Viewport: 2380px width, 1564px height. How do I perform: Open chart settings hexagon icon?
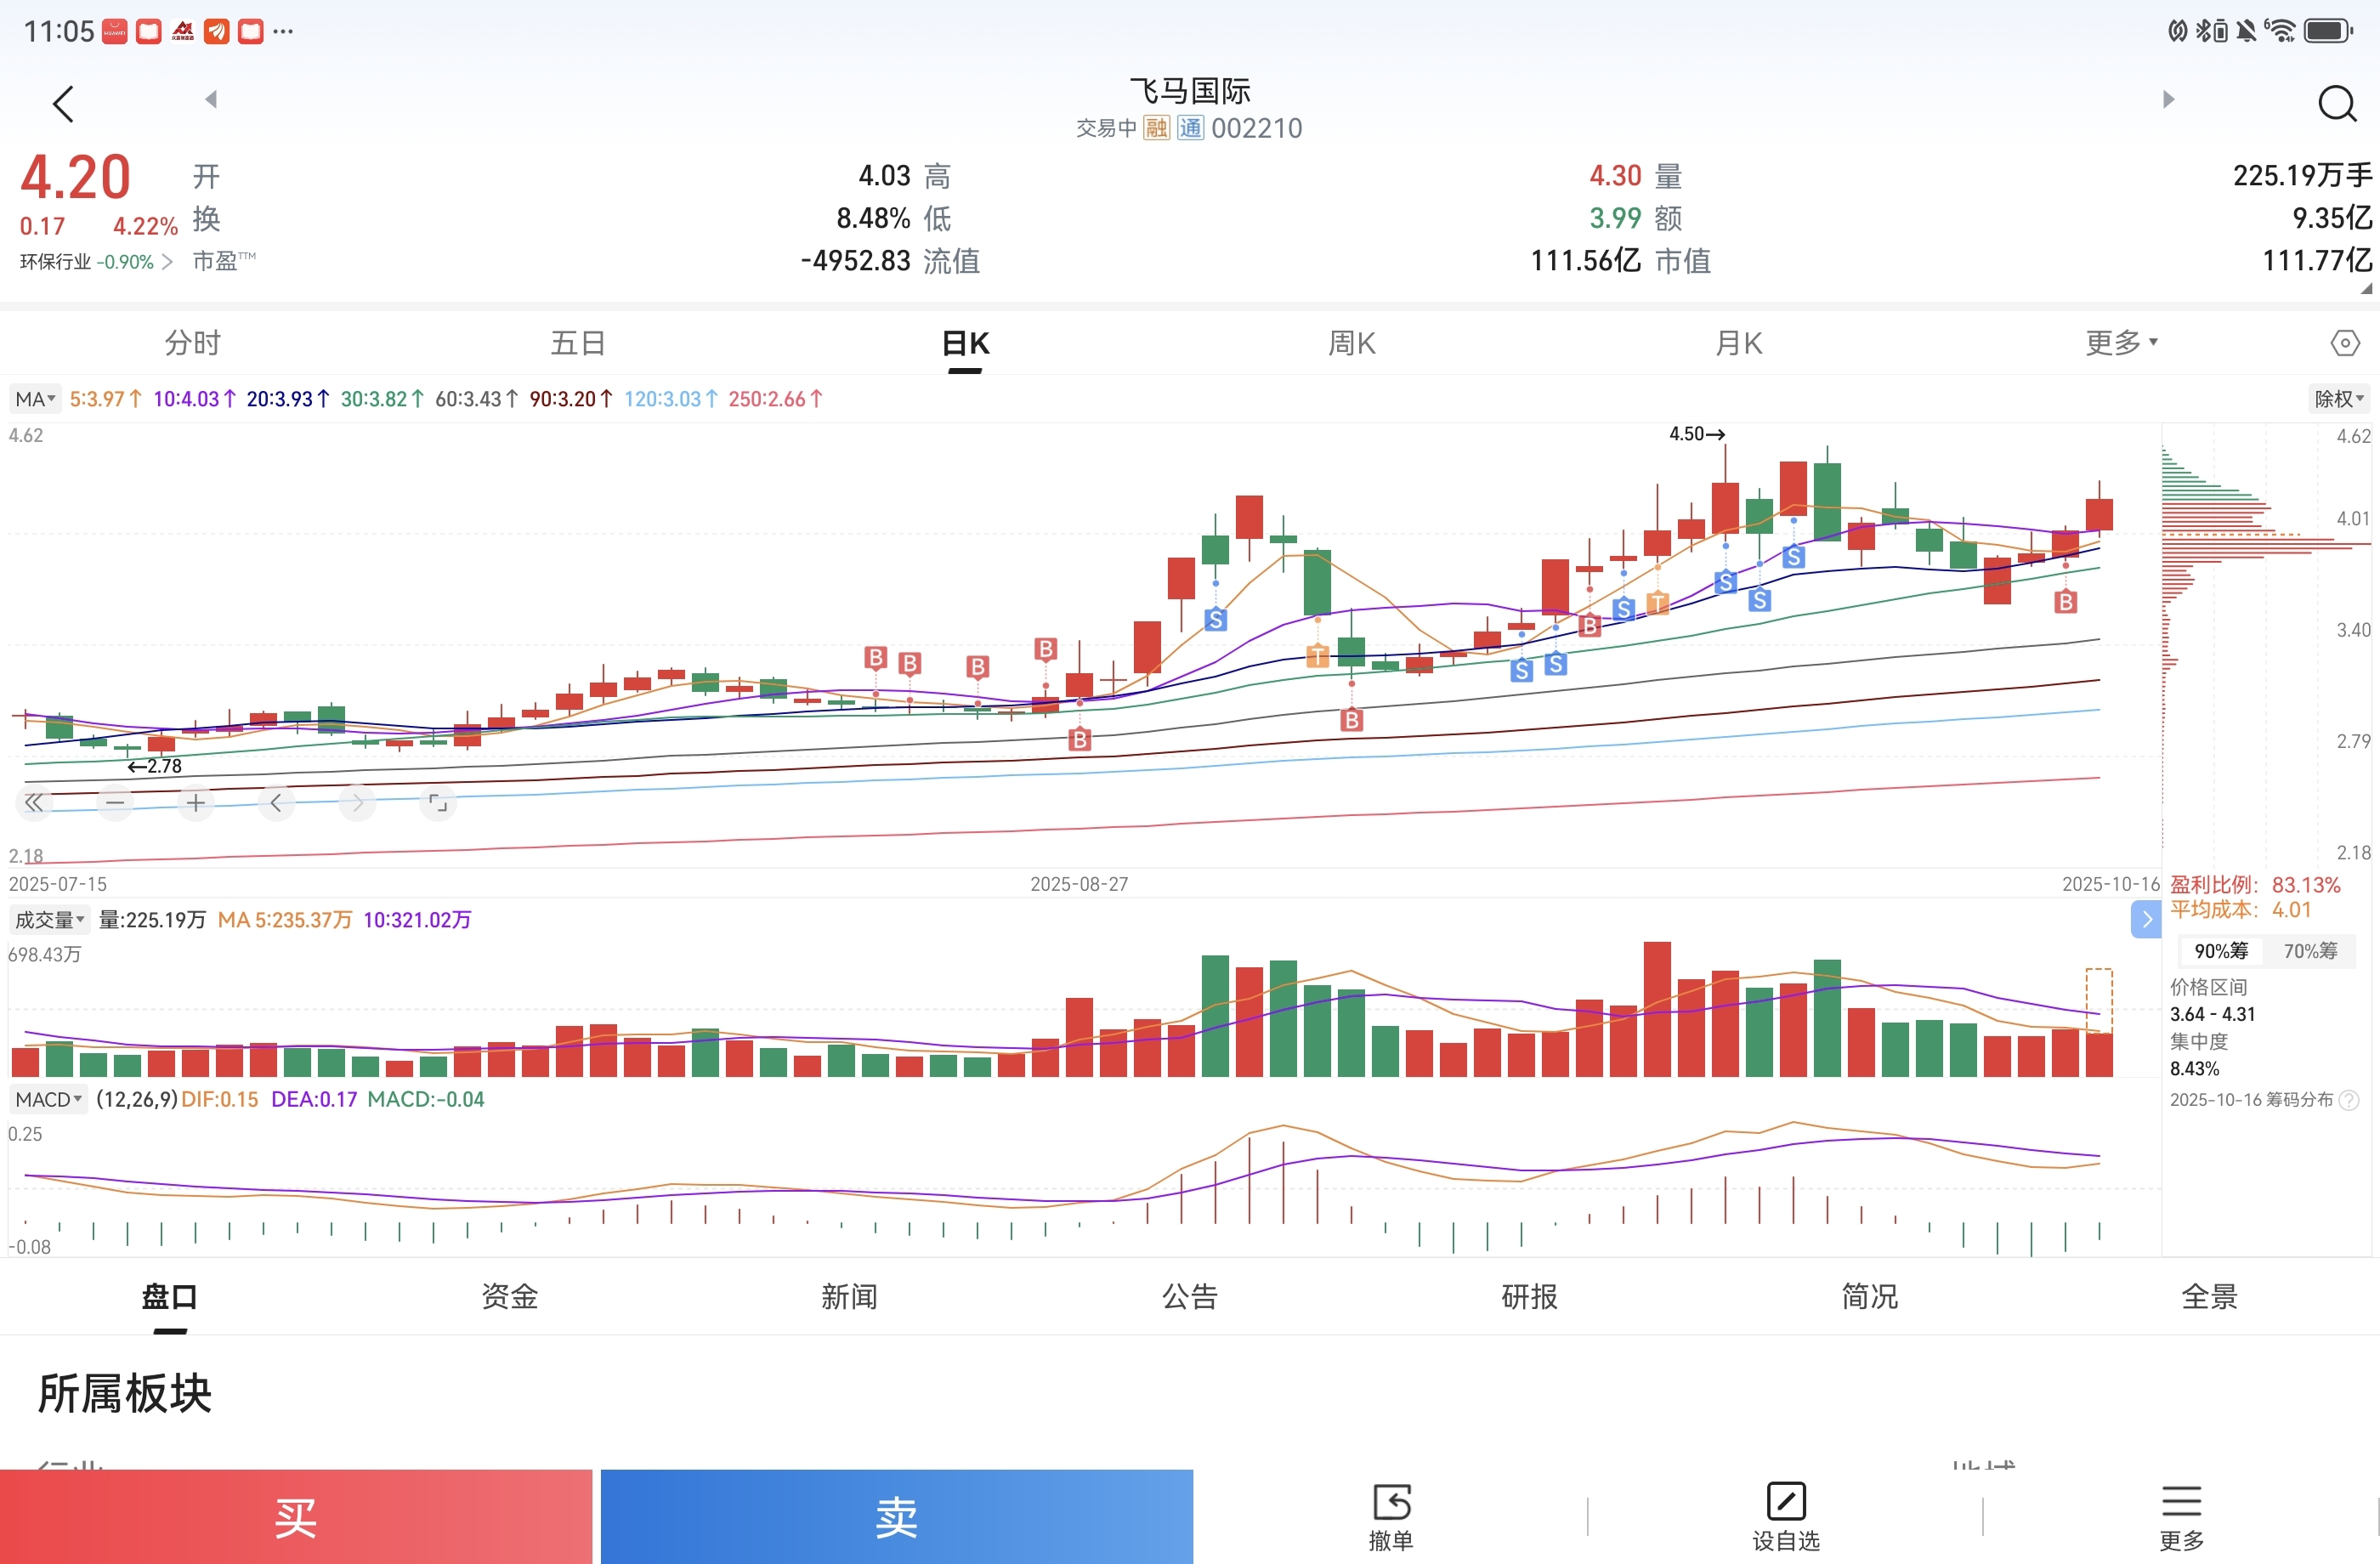pos(2344,343)
